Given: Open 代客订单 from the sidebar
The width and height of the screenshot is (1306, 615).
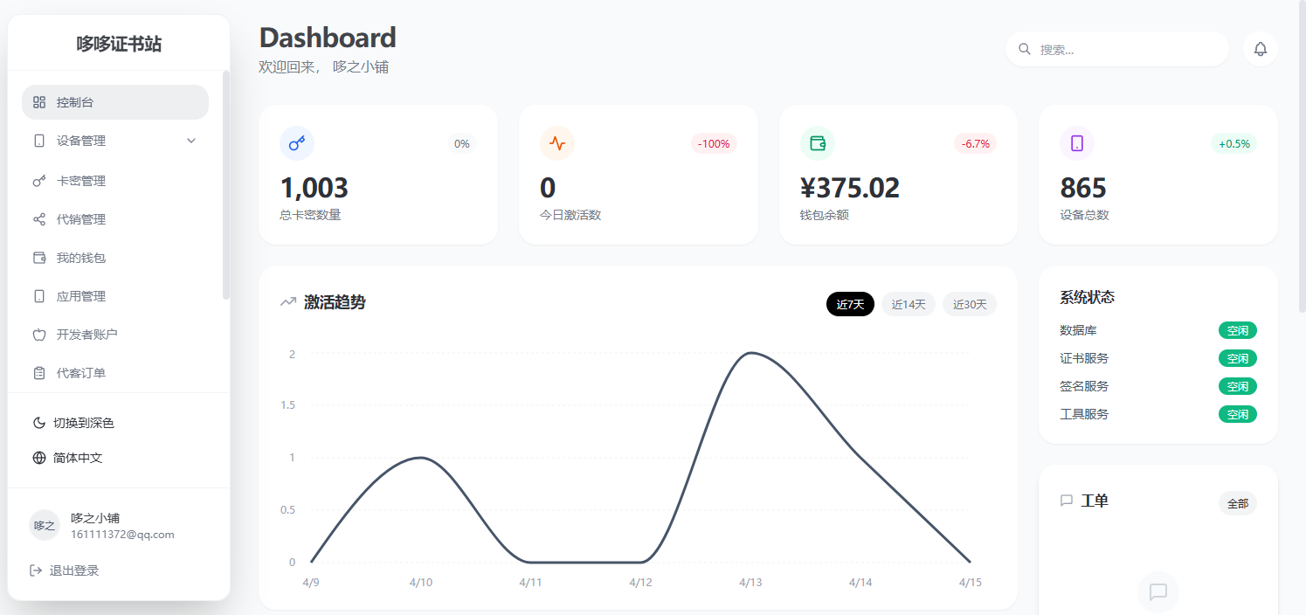Looking at the screenshot, I should click(x=115, y=373).
